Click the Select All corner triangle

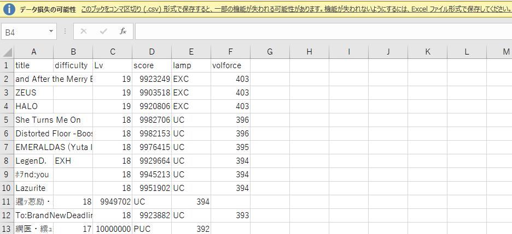(x=7, y=52)
